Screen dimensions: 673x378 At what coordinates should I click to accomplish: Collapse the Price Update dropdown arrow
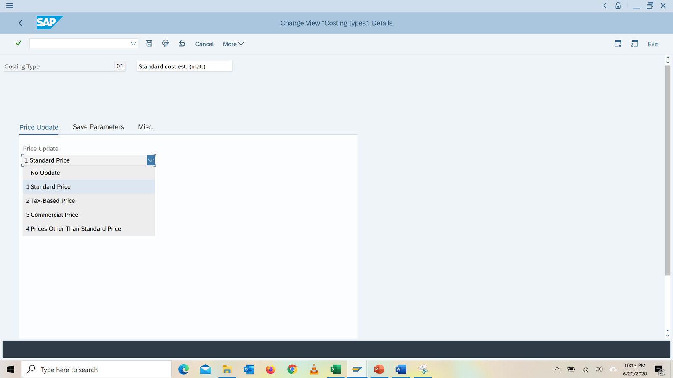151,160
